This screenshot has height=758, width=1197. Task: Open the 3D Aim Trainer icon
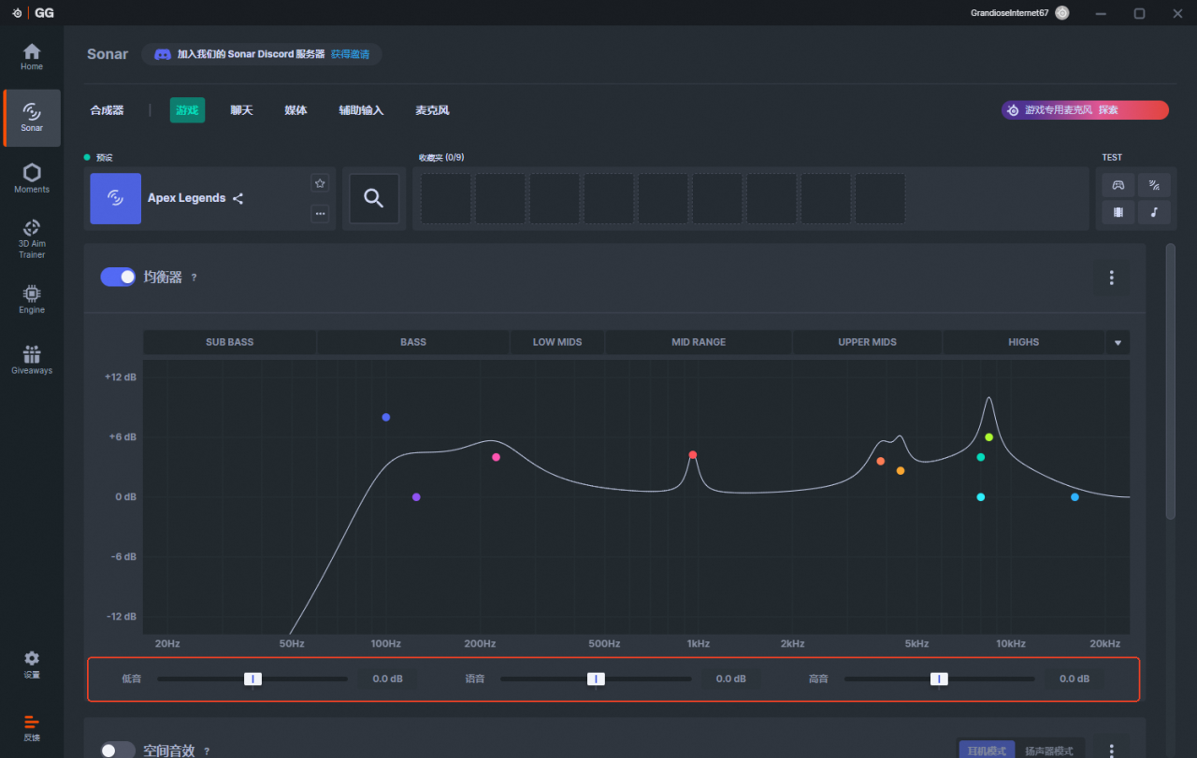pyautogui.click(x=32, y=228)
